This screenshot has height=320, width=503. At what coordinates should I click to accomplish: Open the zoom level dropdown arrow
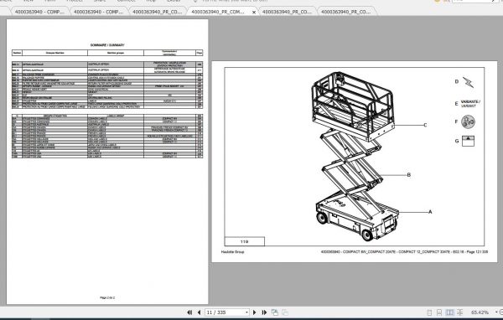[x=496, y=312]
